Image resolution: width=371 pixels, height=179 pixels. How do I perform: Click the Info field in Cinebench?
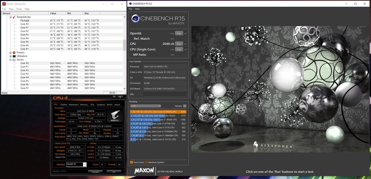(165, 94)
